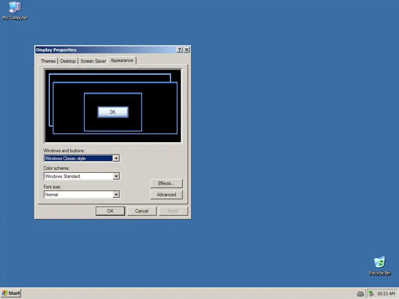This screenshot has height=299, width=399.
Task: Open the Screen Saver tab
Action: tap(93, 61)
